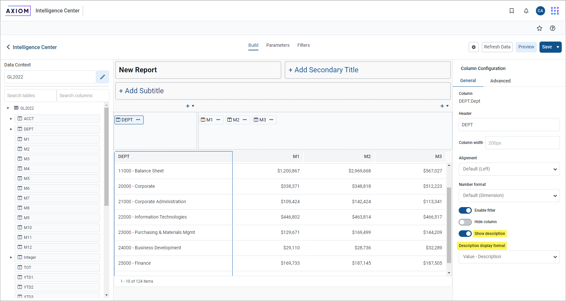Click the Refresh Data button

497,47
